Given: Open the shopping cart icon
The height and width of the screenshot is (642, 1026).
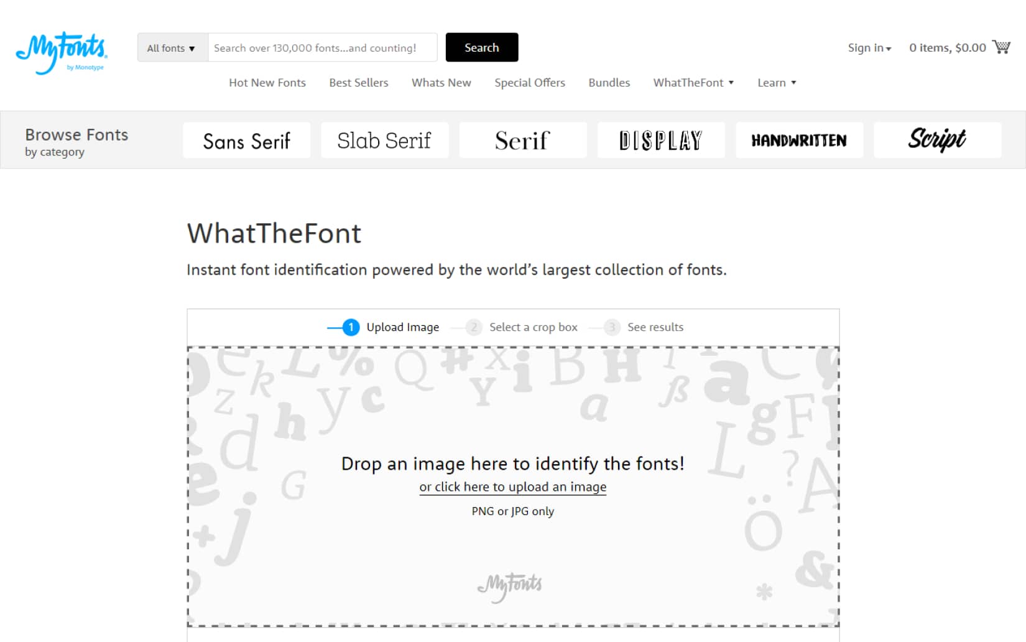Looking at the screenshot, I should (1001, 47).
